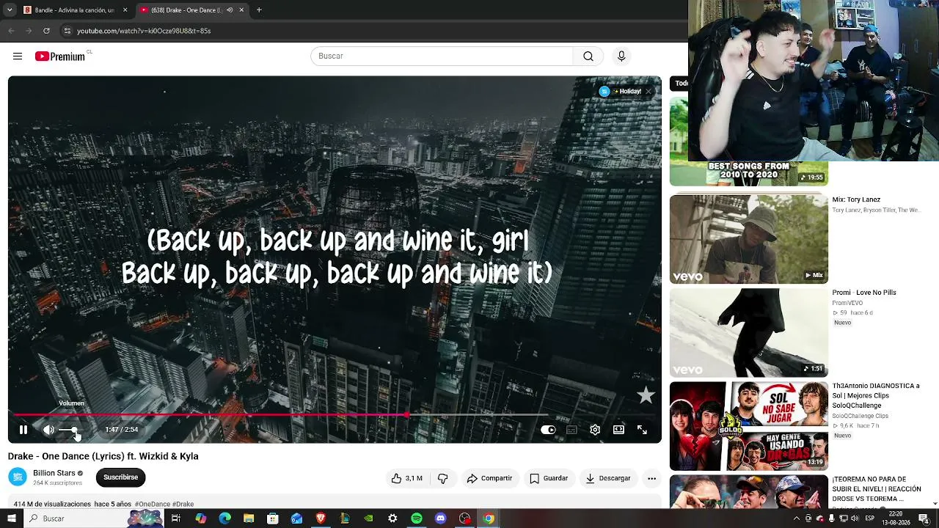This screenshot has width=939, height=528.
Task: Open the notification center icon
Action: pos(924,518)
